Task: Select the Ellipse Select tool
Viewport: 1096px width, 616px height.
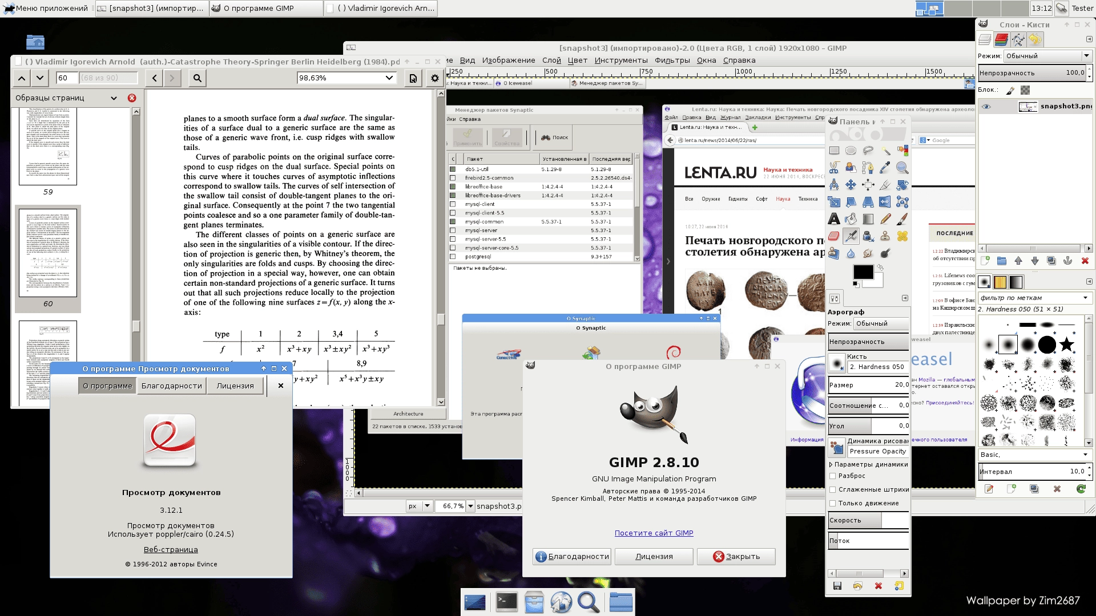Action: tap(851, 151)
